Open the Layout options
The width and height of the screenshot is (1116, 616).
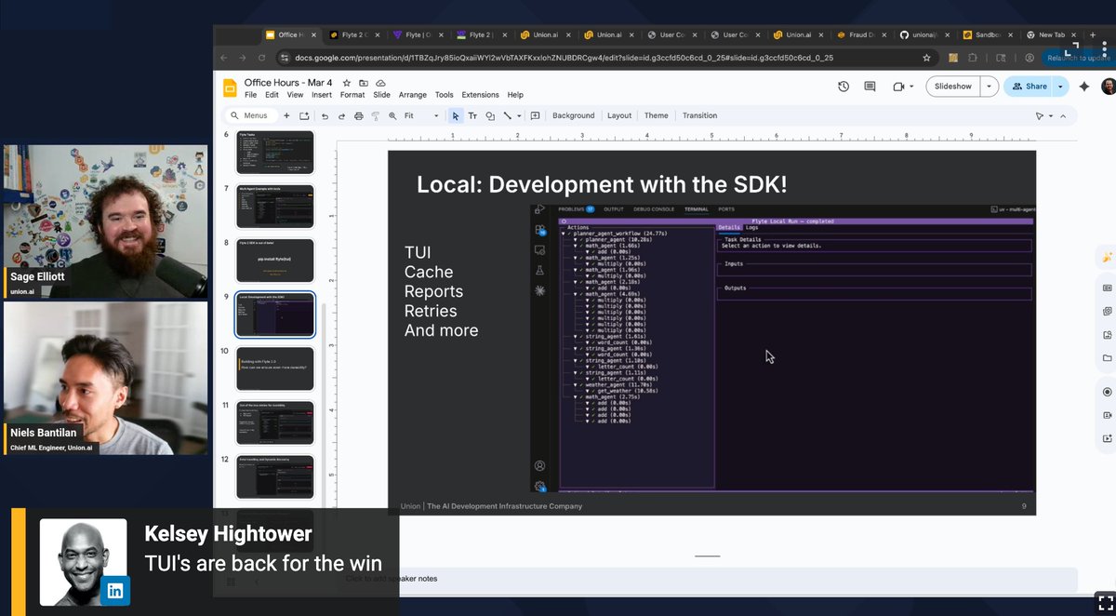[619, 115]
